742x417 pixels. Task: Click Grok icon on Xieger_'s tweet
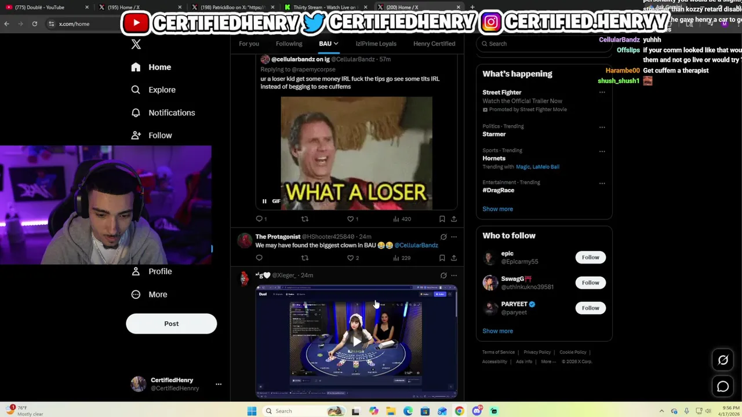(443, 276)
